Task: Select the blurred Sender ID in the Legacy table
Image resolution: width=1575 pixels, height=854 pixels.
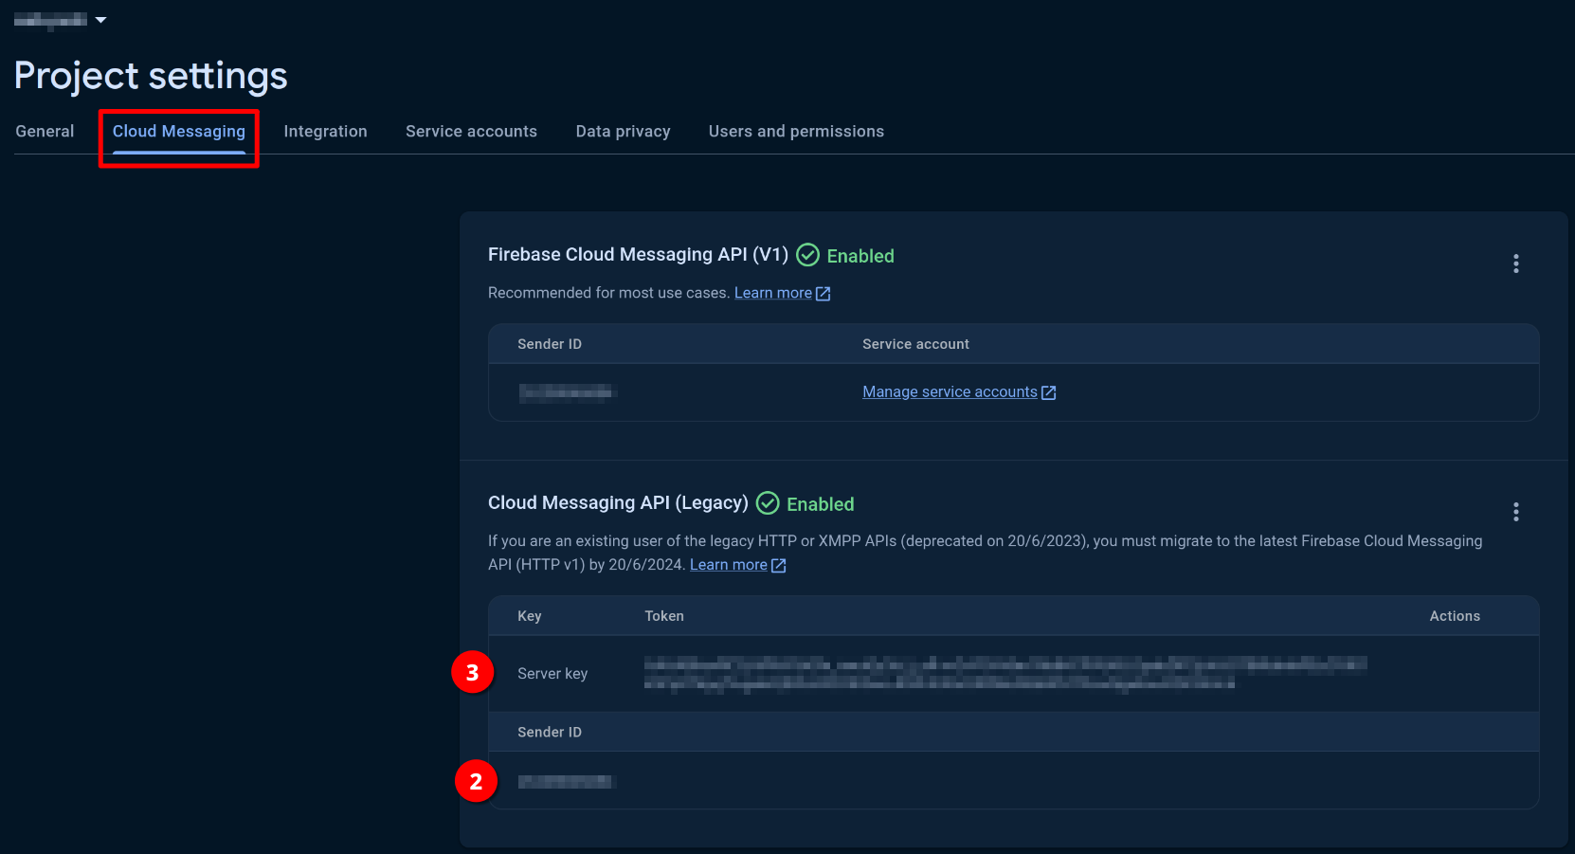Action: (x=567, y=781)
